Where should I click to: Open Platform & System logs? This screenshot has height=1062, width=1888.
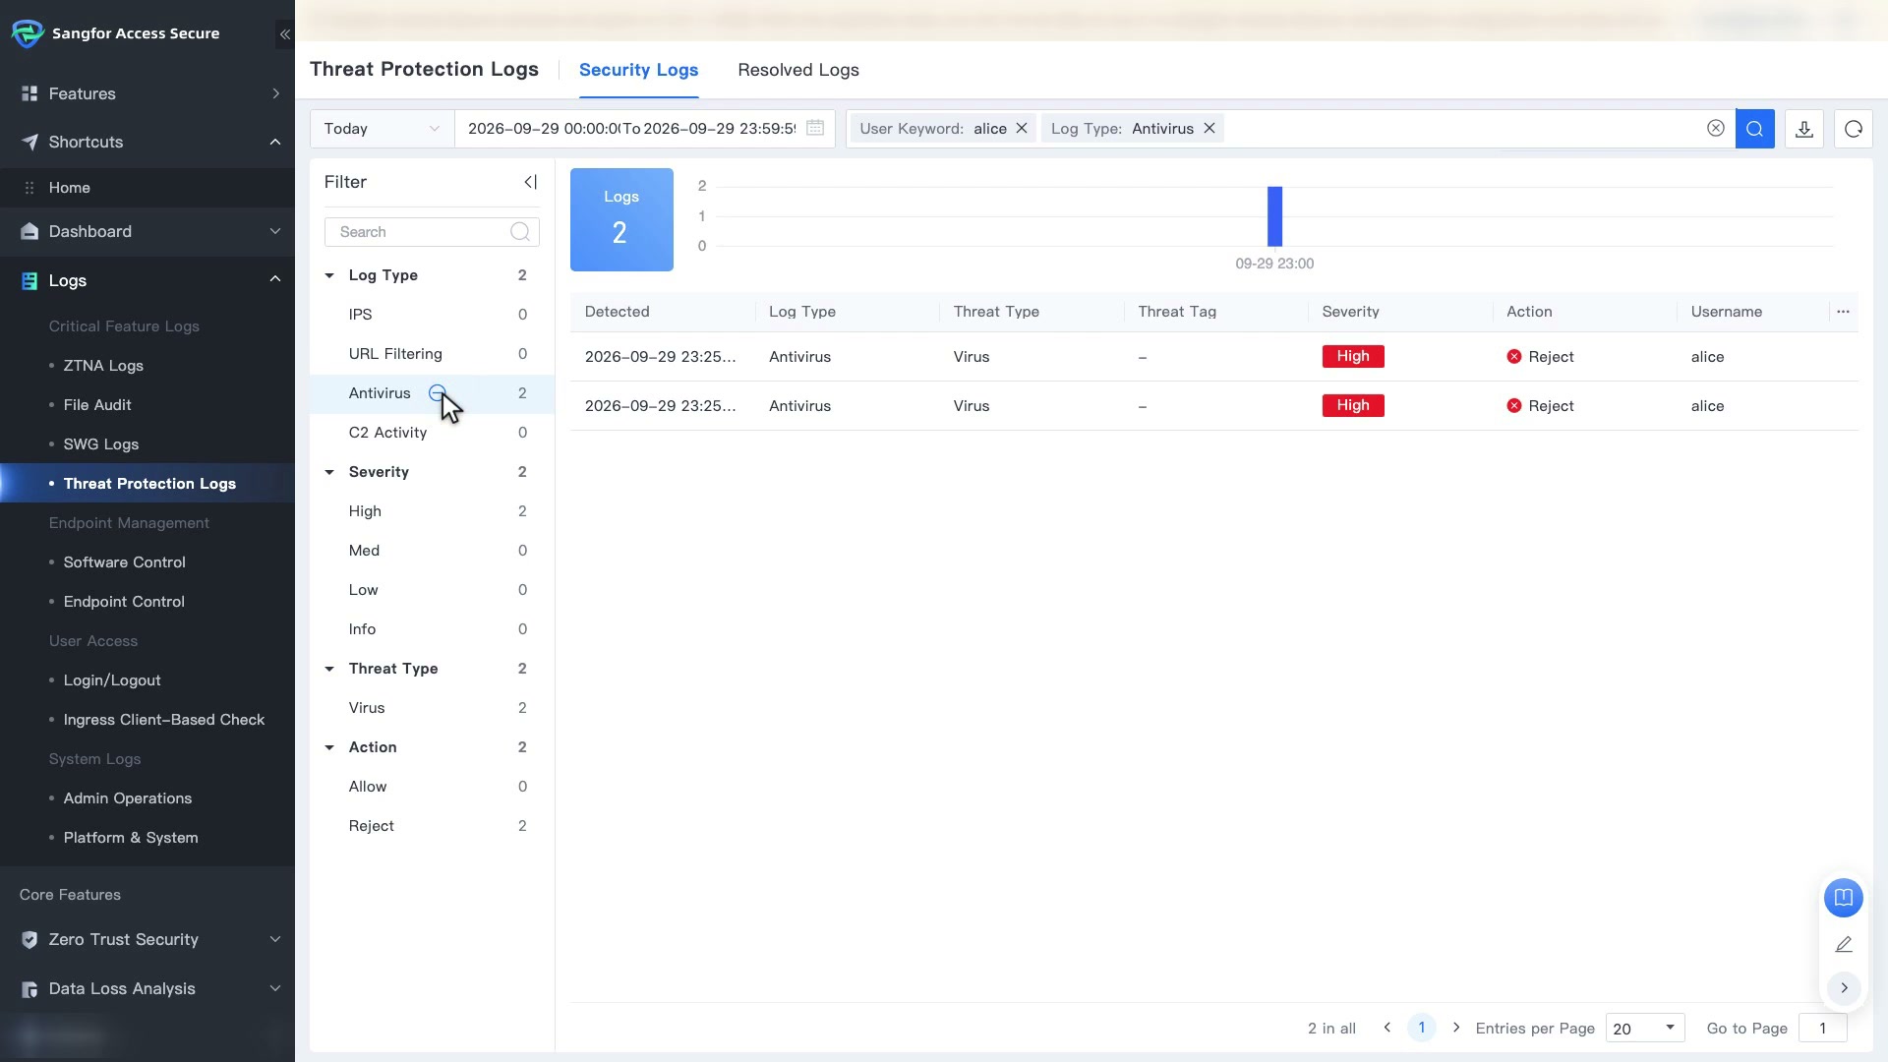[x=131, y=837]
